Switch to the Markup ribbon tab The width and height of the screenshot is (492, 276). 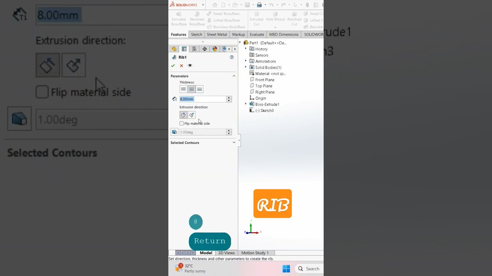coord(238,34)
